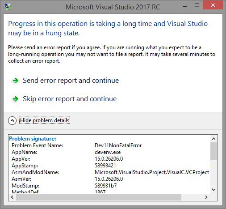Viewport: 226px width, 209px height.
Task: Collapse details using the circular chevron icon
Action: (x=12, y=120)
